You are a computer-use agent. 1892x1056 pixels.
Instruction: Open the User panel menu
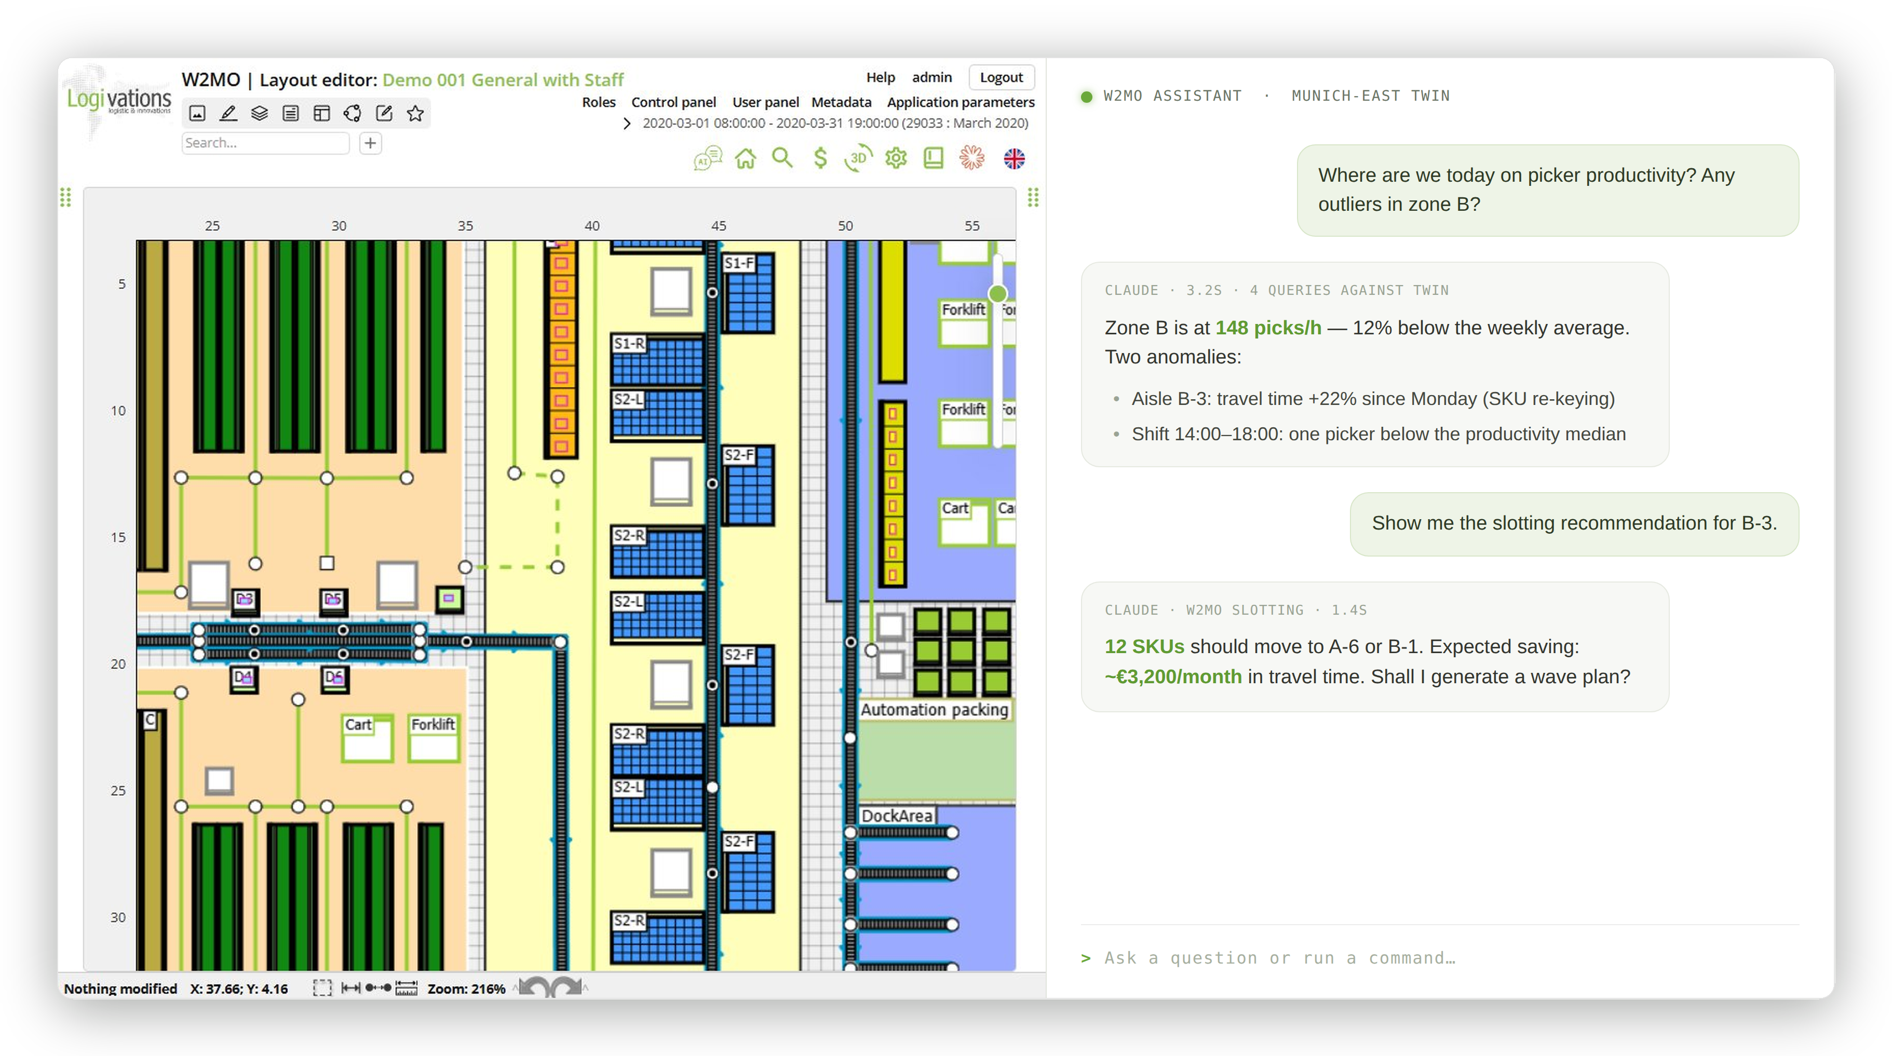click(765, 102)
